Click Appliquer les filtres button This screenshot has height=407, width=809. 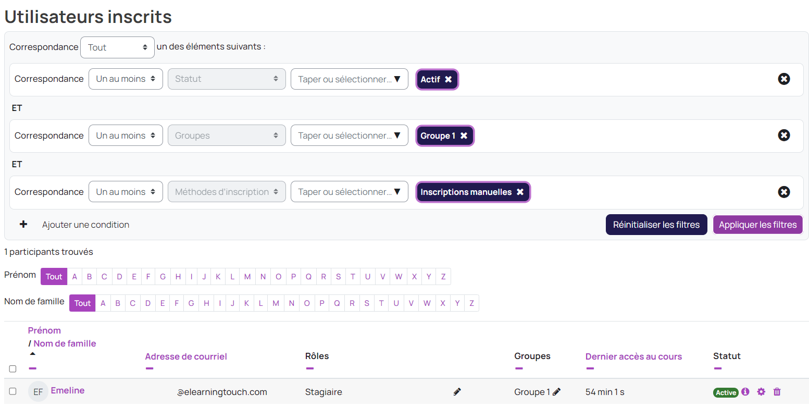coord(757,225)
